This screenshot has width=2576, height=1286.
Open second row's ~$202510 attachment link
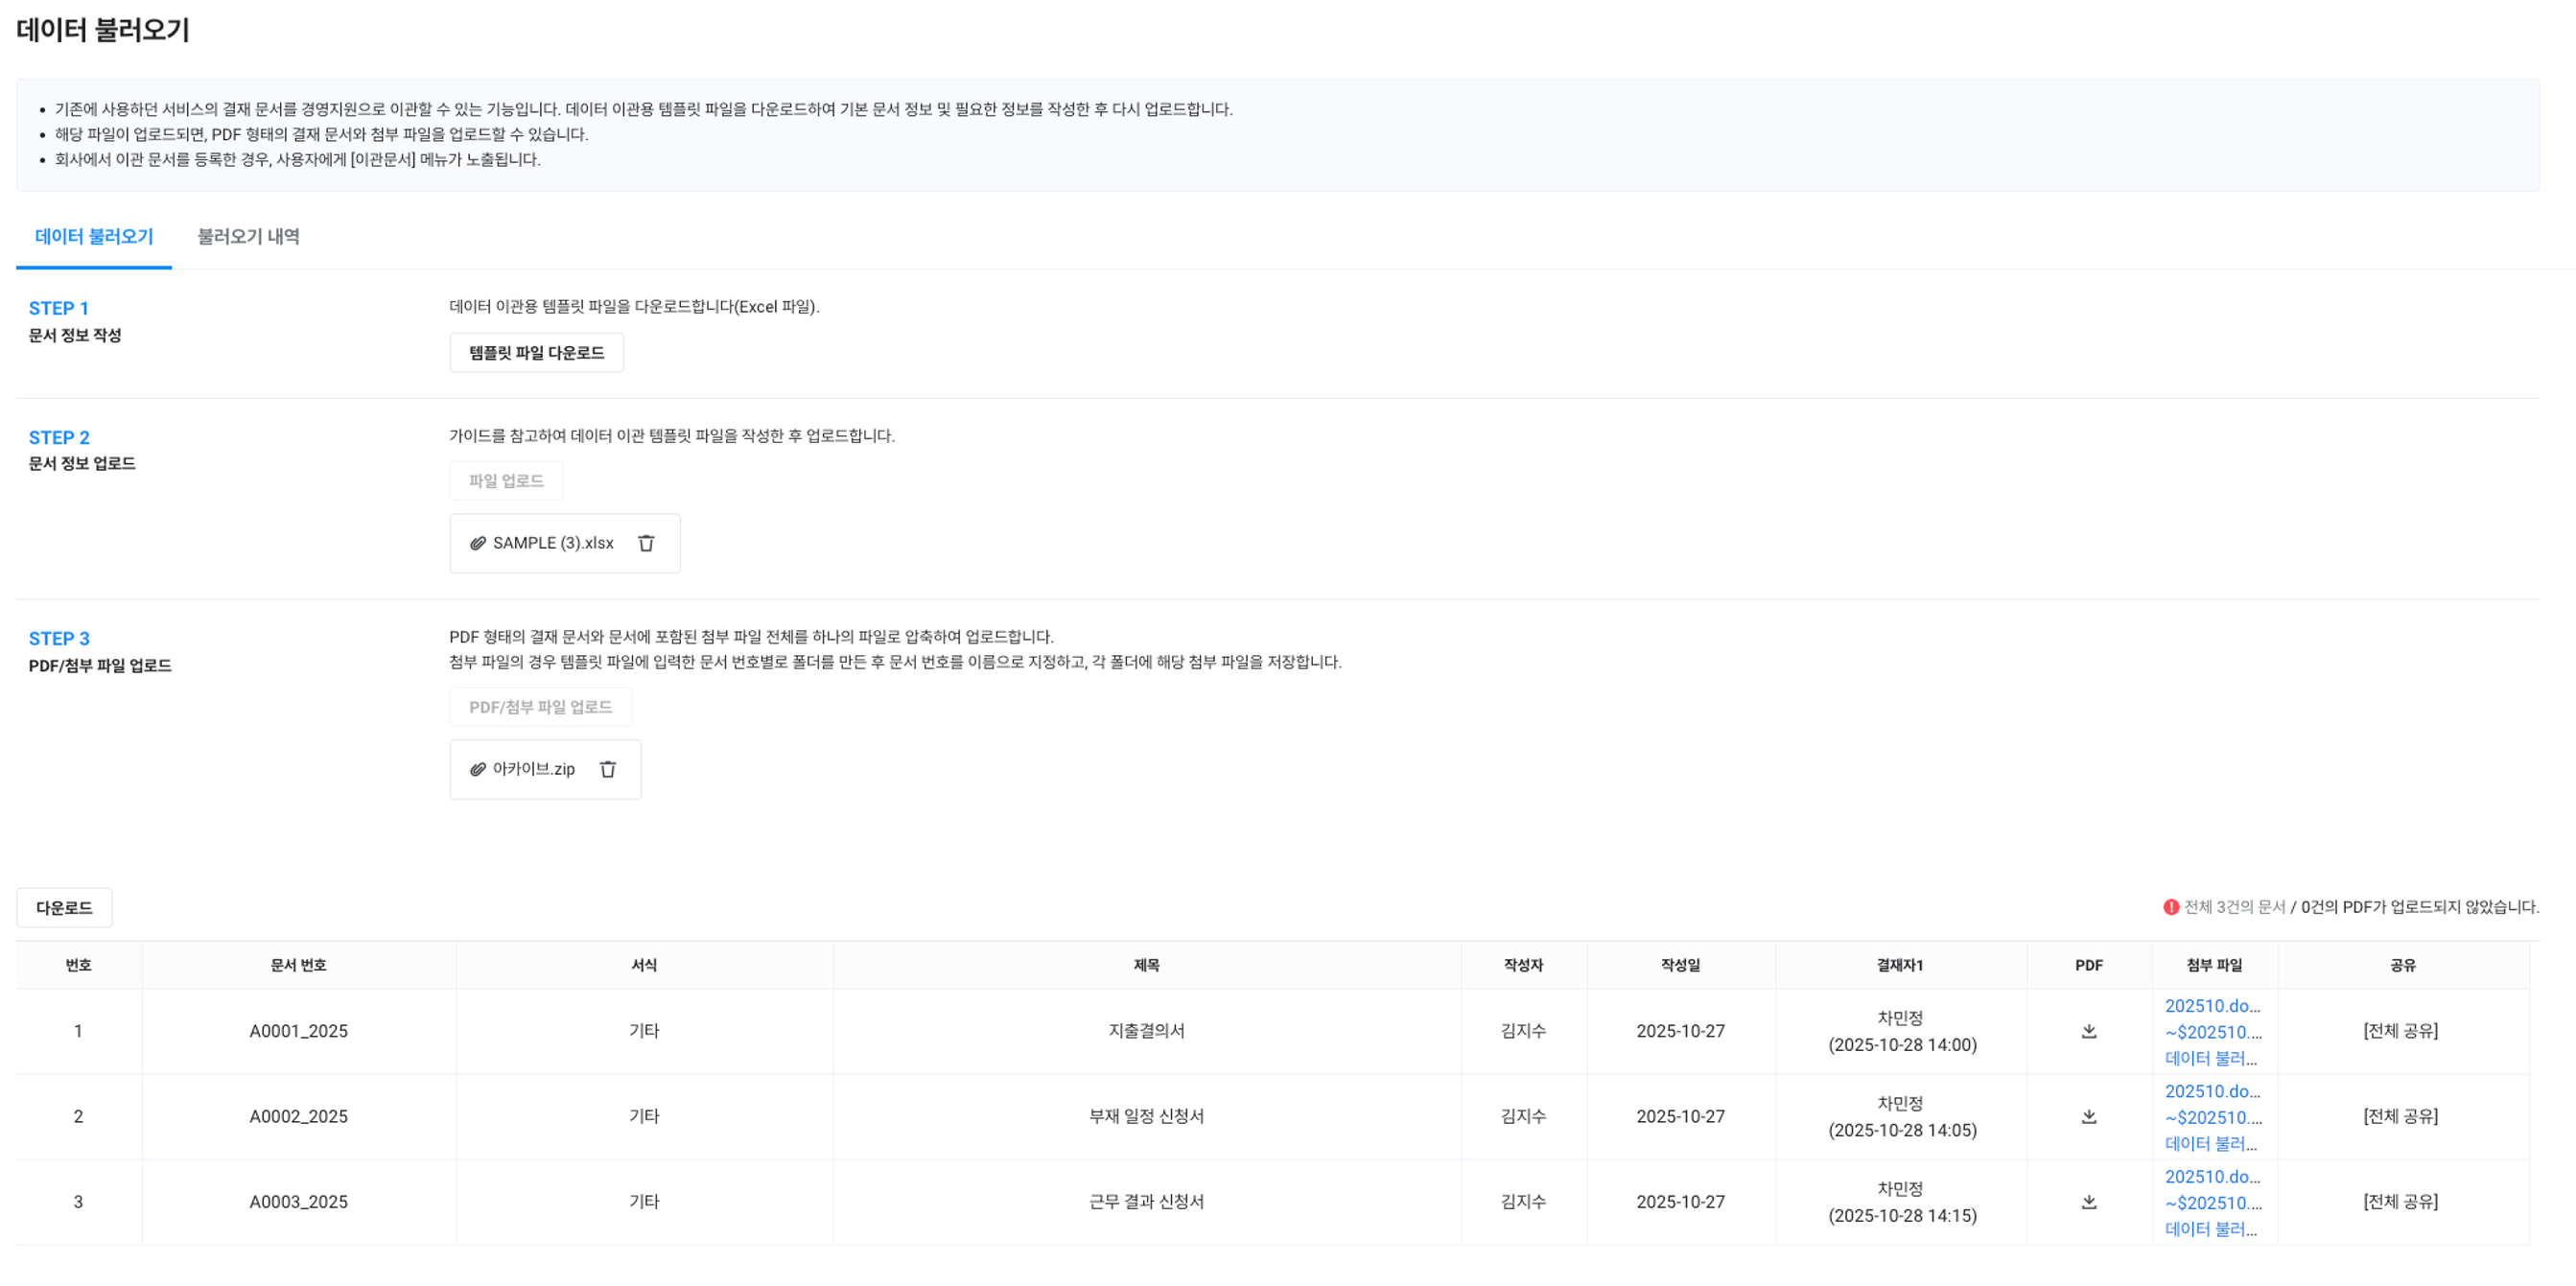coord(2212,1118)
